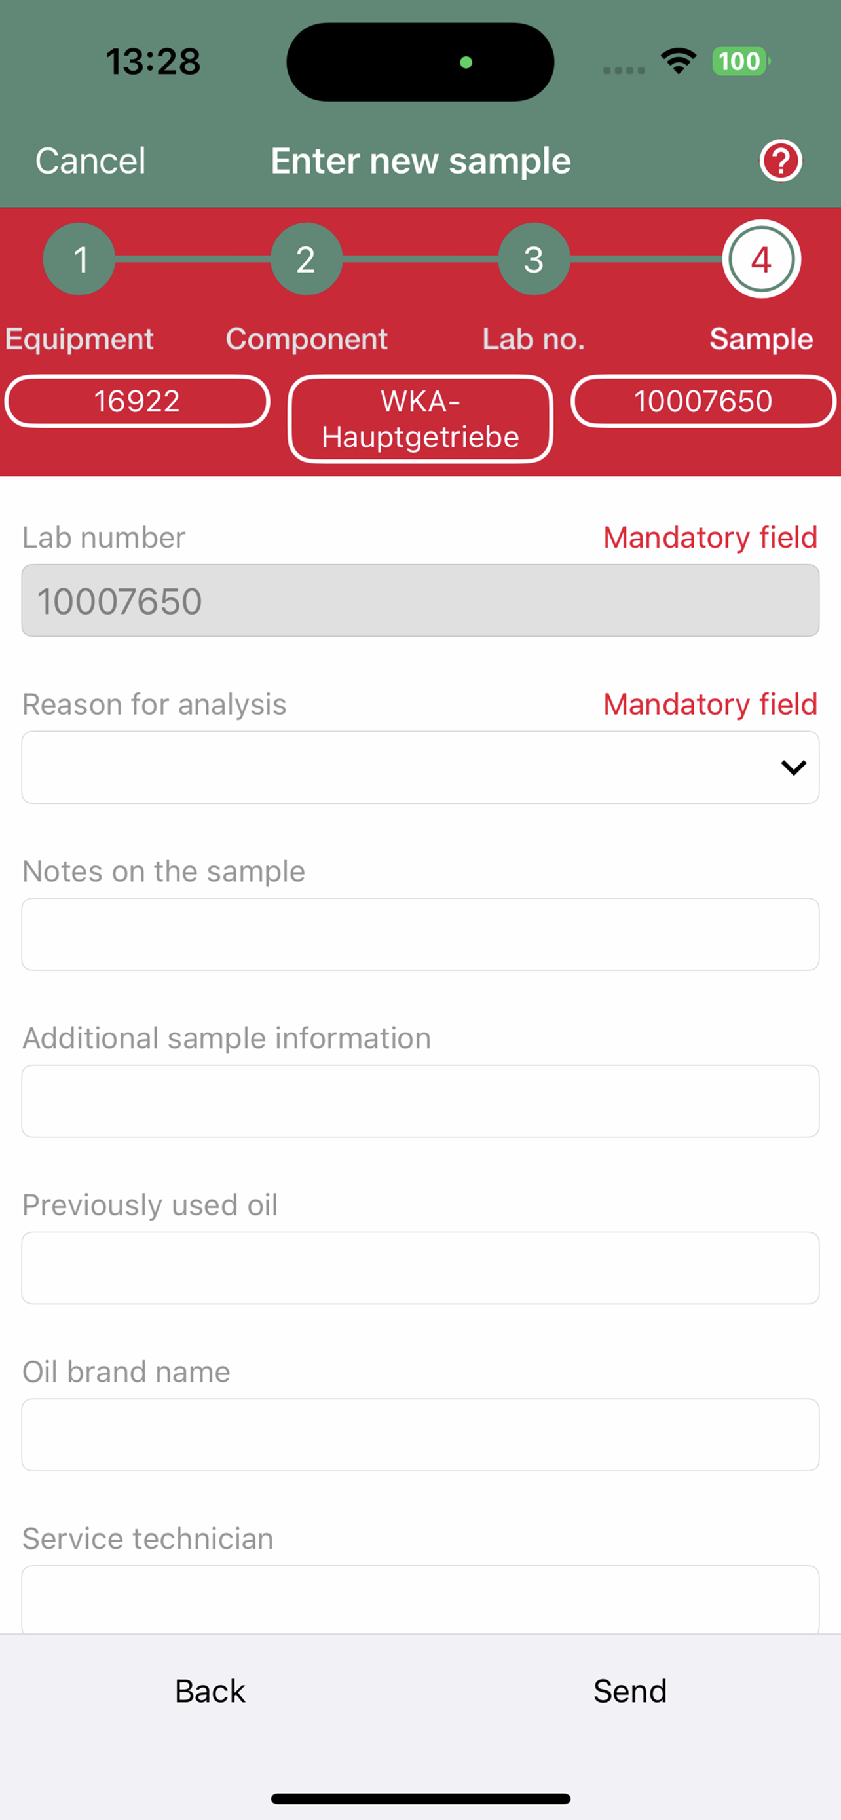Open the Reason for analysis dropdown field
The height and width of the screenshot is (1820, 841).
[x=420, y=767]
